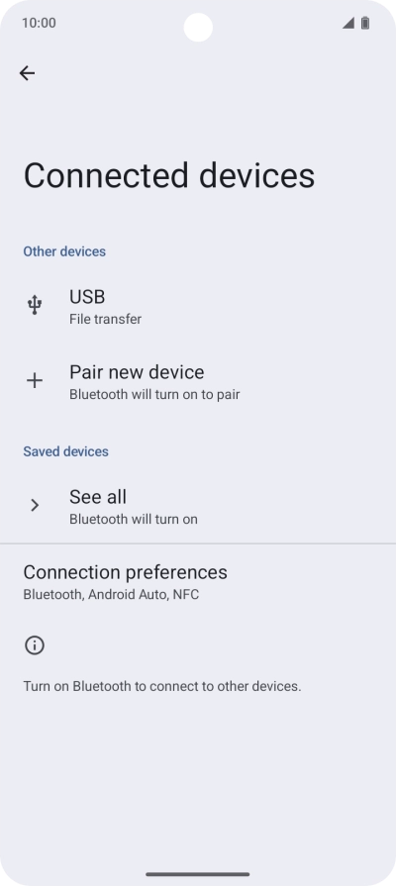
Task: Click 'Bluetooth will turn on to pair' text
Action: (154, 394)
